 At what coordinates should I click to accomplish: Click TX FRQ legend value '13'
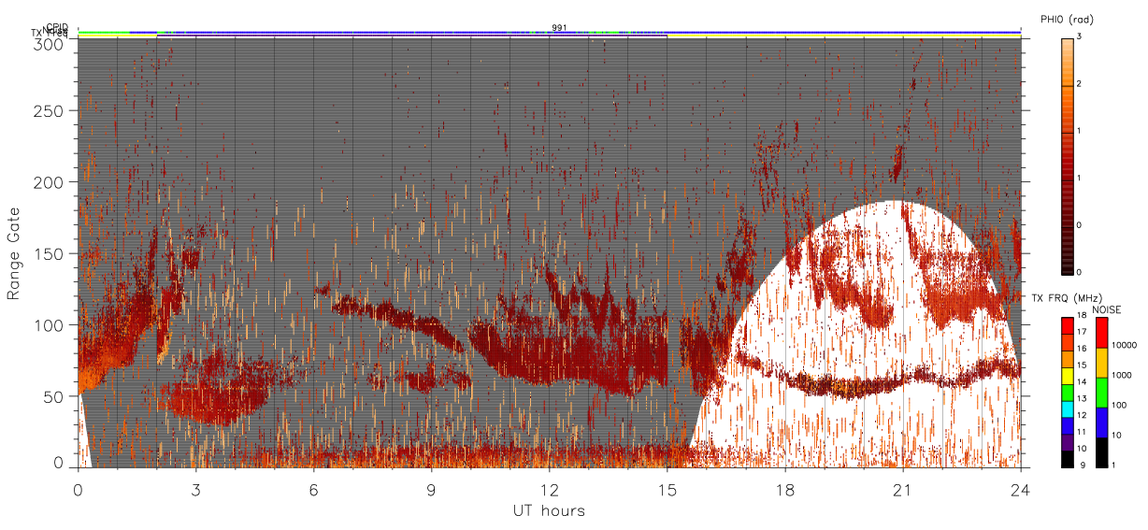pyautogui.click(x=1083, y=398)
